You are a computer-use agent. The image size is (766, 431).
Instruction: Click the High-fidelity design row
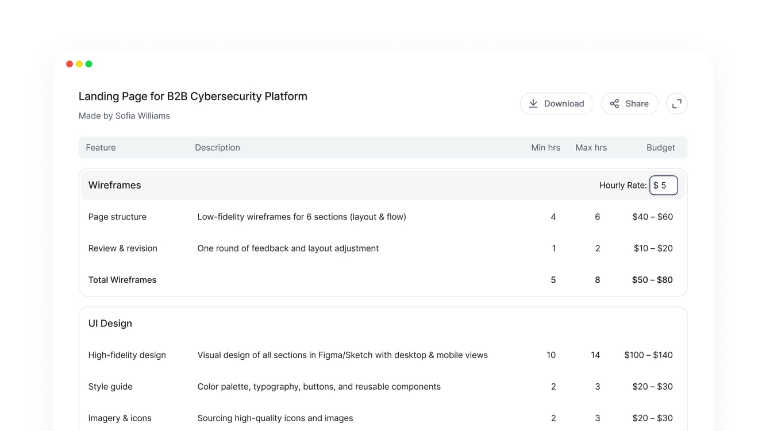coord(383,355)
